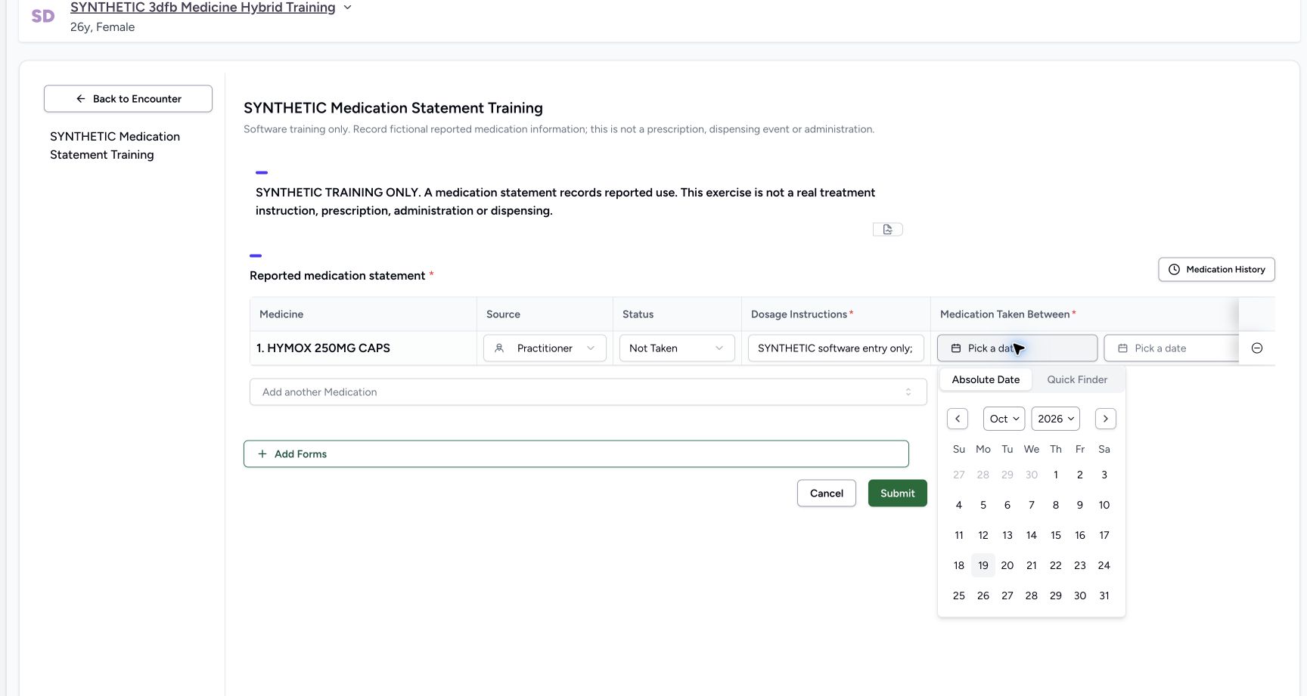Pick October 24 in the calendar
1307x696 pixels.
pyautogui.click(x=1104, y=565)
